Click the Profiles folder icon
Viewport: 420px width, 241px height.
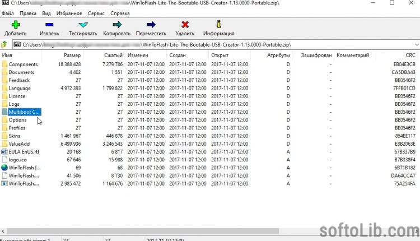(x=4, y=128)
